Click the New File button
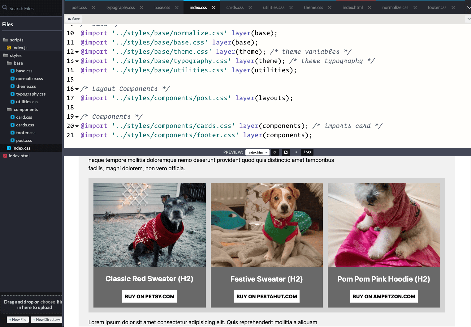This screenshot has height=327, width=471. coord(17,319)
